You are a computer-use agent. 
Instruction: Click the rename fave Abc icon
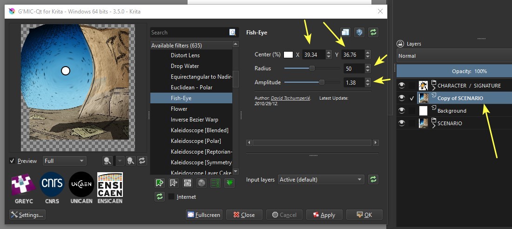[x=188, y=183]
